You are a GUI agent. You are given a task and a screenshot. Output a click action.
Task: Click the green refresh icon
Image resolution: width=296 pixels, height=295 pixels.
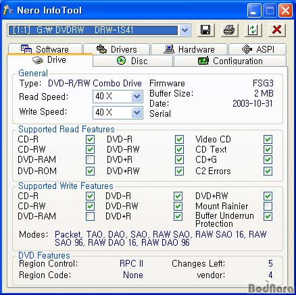point(253,30)
